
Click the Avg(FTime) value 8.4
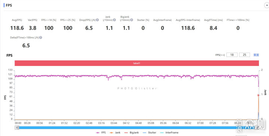213,28
